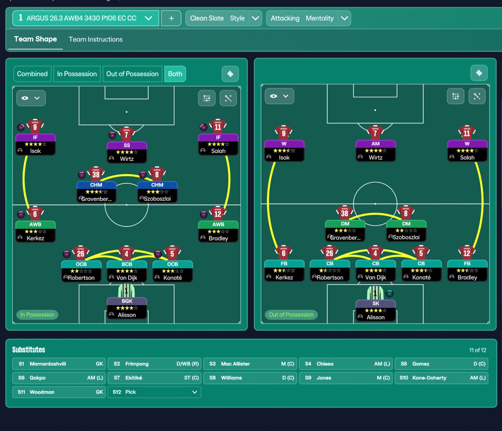Click the purple role icon beside Wirtz's shirt
This screenshot has height=431, width=502.
point(112,135)
